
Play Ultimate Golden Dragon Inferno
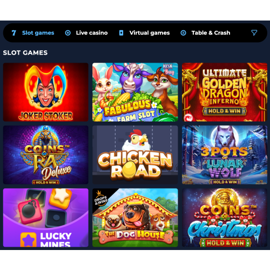point(225,92)
